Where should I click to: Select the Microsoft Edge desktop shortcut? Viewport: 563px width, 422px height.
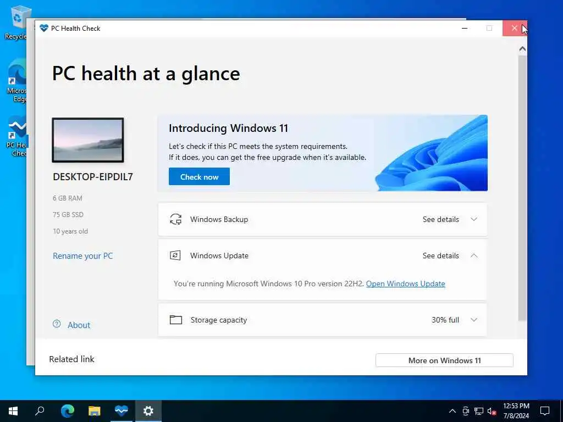pos(16,81)
